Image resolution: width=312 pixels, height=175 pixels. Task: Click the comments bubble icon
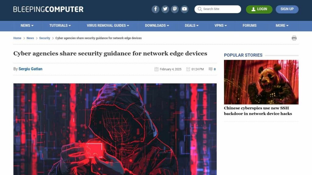(x=210, y=69)
